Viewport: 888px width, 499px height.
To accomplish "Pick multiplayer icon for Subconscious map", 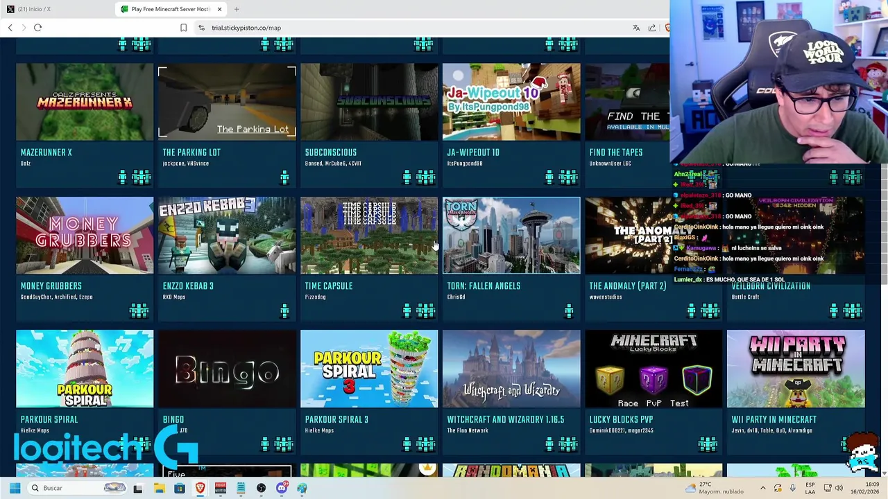I will [x=426, y=177].
